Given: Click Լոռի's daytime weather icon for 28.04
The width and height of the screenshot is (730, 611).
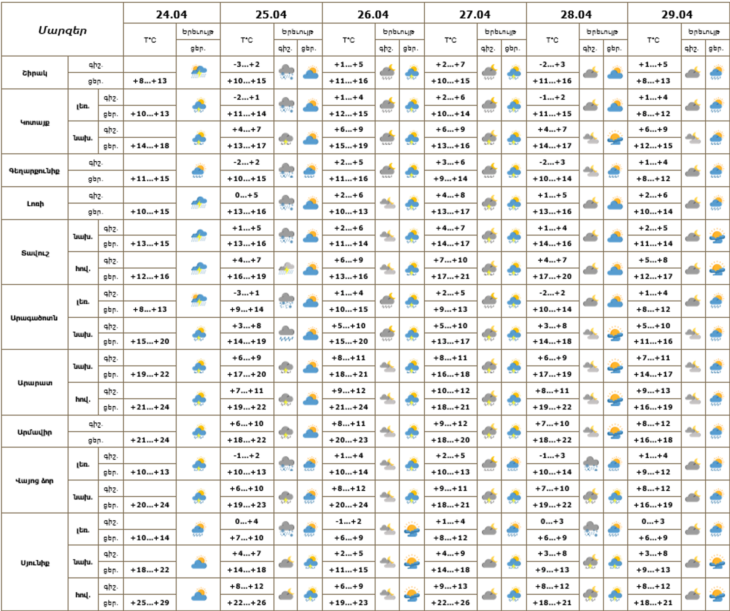Looking at the screenshot, I should click(x=615, y=204).
